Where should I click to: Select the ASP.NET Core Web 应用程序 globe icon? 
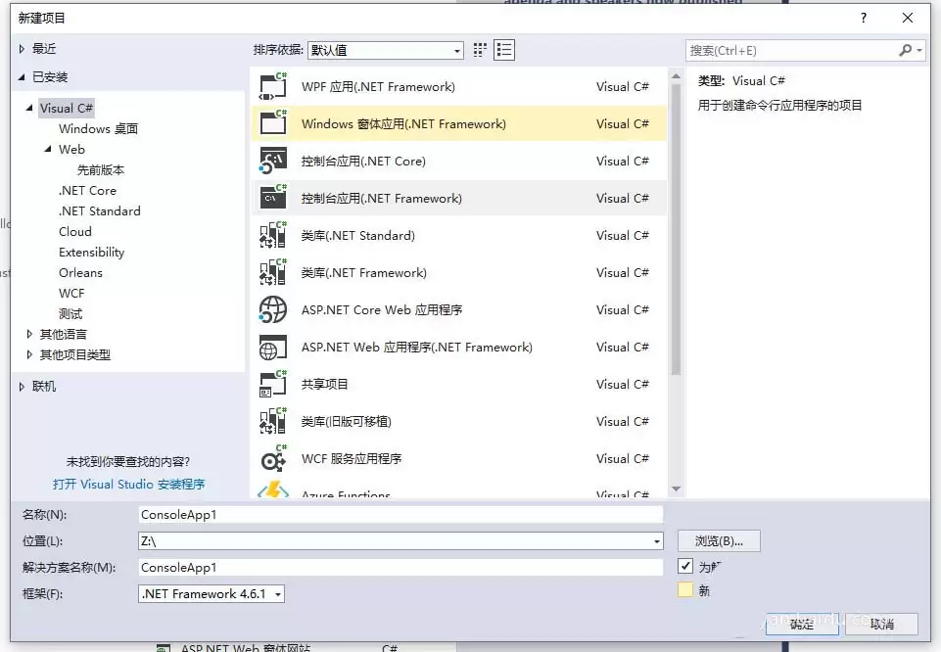[273, 309]
